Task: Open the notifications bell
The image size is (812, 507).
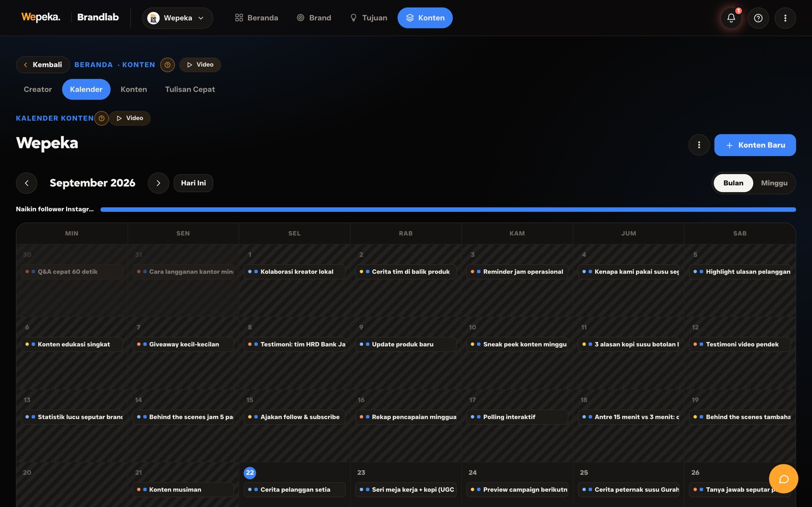Action: (731, 18)
